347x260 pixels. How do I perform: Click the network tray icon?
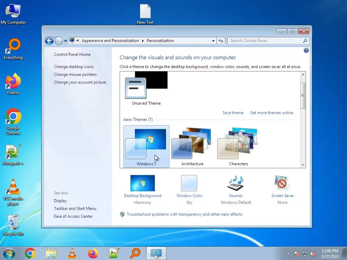pos(305,254)
